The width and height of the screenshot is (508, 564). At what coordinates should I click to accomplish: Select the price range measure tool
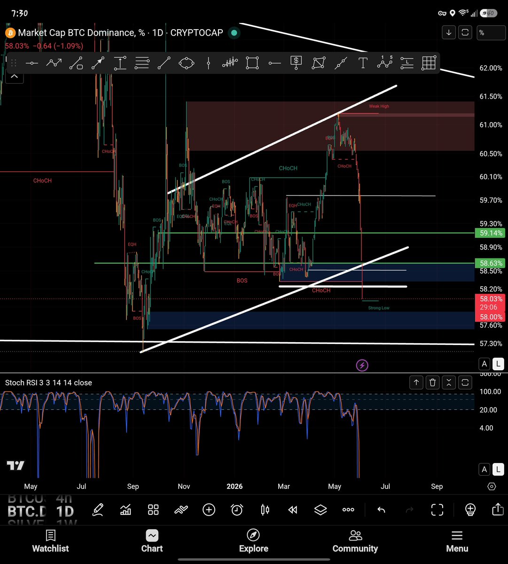click(120, 63)
